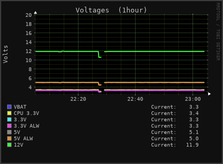Click the 5.1 current value for 5V

point(194,132)
